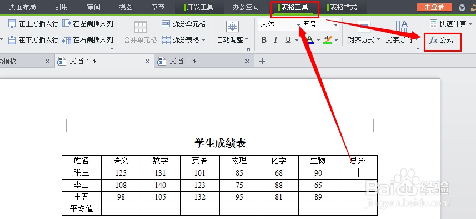Open the auto-adjust group dialog launcher
This screenshot has width=476, height=219.
point(249,49)
